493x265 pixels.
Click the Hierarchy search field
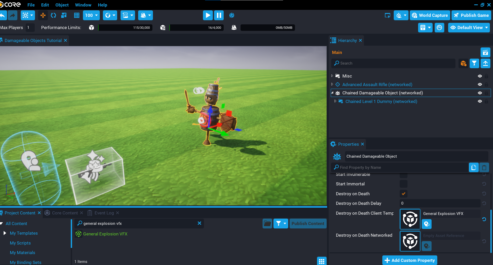(394, 63)
